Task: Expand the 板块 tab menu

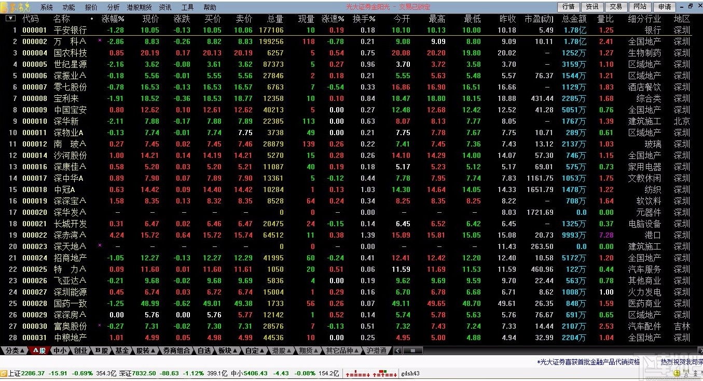Action: click(x=228, y=350)
